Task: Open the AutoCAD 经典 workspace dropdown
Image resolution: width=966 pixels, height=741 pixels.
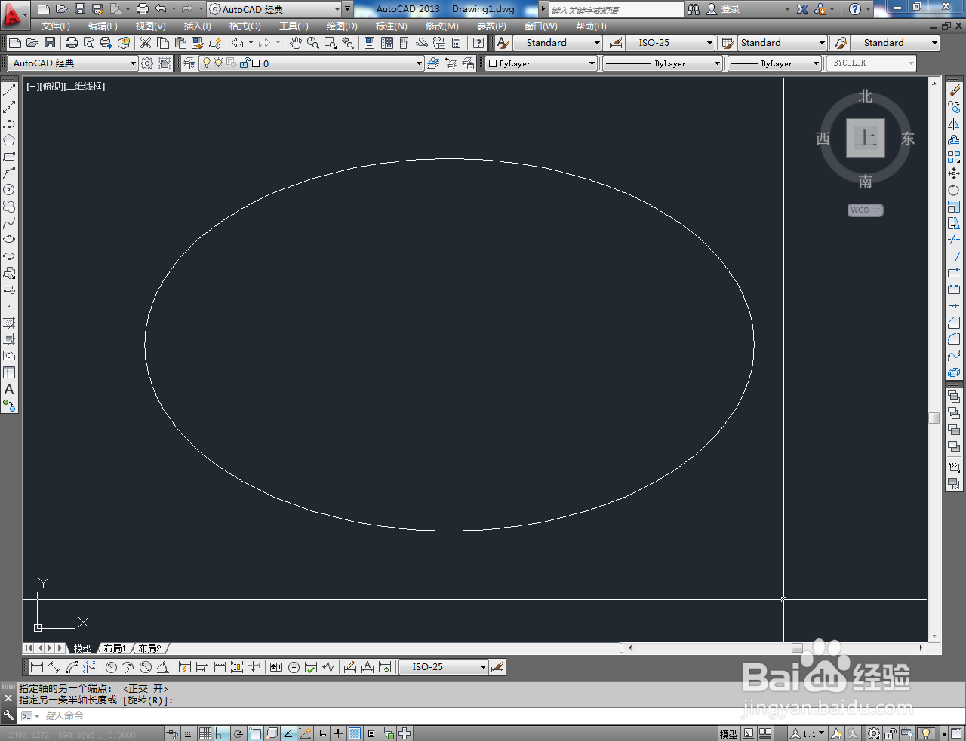Action: [73, 63]
